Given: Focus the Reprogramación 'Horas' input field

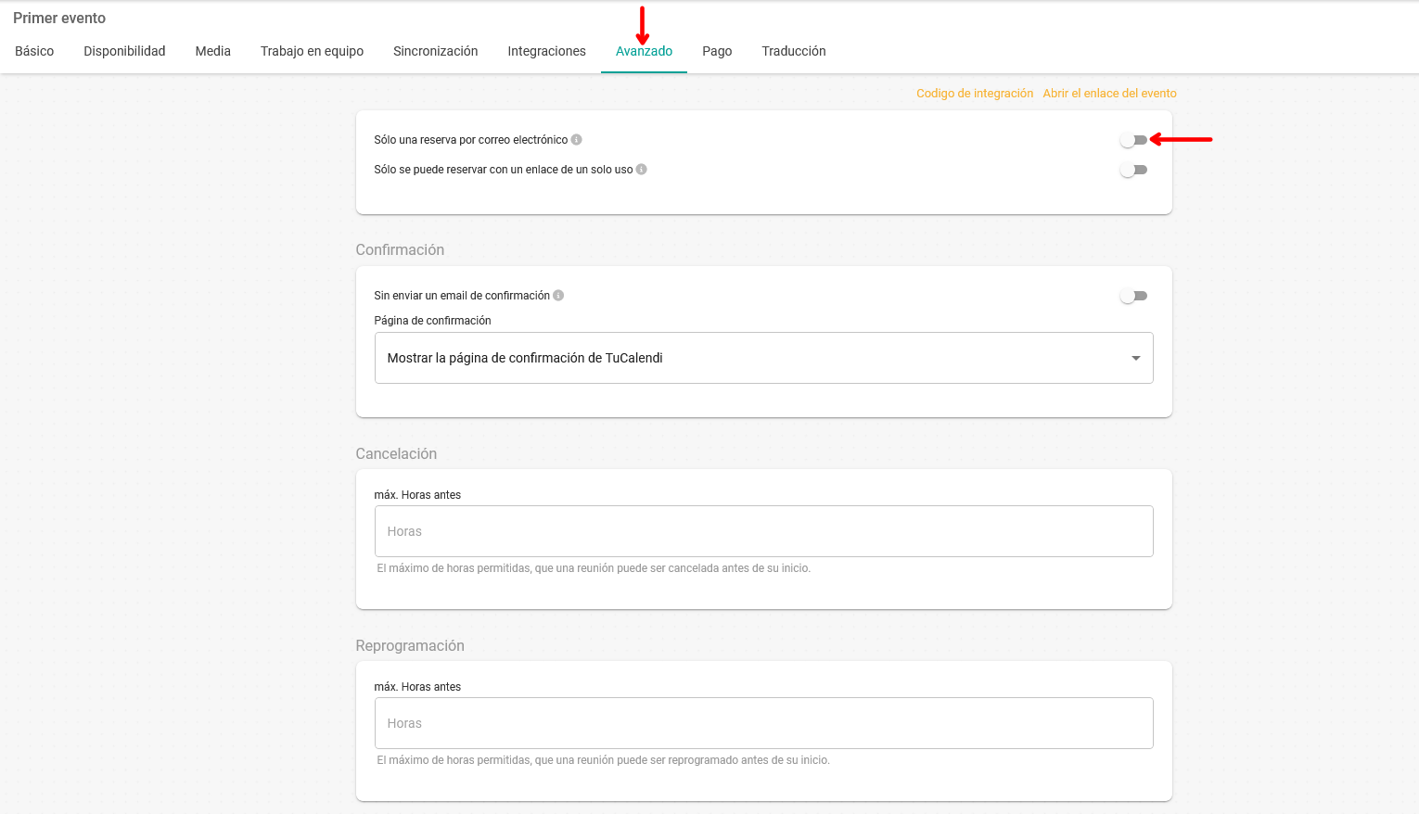Looking at the screenshot, I should tap(763, 723).
